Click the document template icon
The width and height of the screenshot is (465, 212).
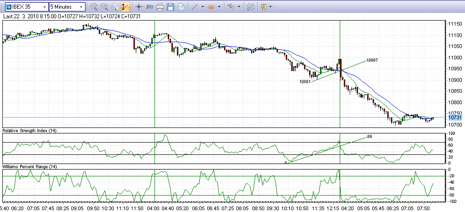pos(181,7)
